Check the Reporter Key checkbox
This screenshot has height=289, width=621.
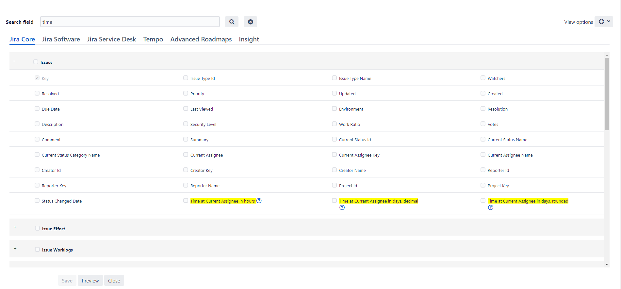37,185
